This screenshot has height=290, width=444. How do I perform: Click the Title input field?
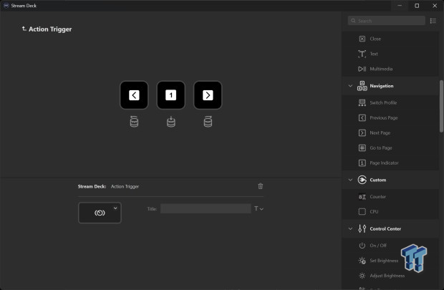pyautogui.click(x=206, y=208)
